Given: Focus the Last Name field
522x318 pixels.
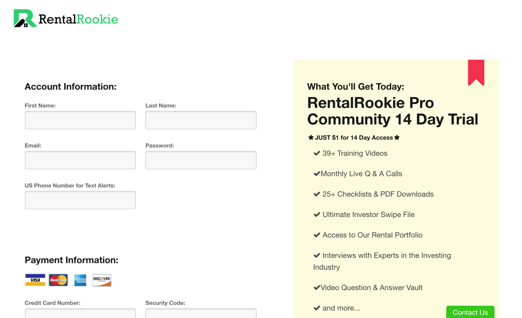Looking at the screenshot, I should tap(201, 120).
